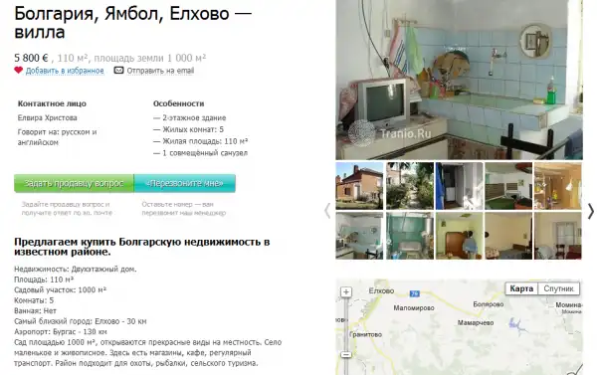Open the green metal gate thumbnail
597x375 pixels.
[x=410, y=236]
